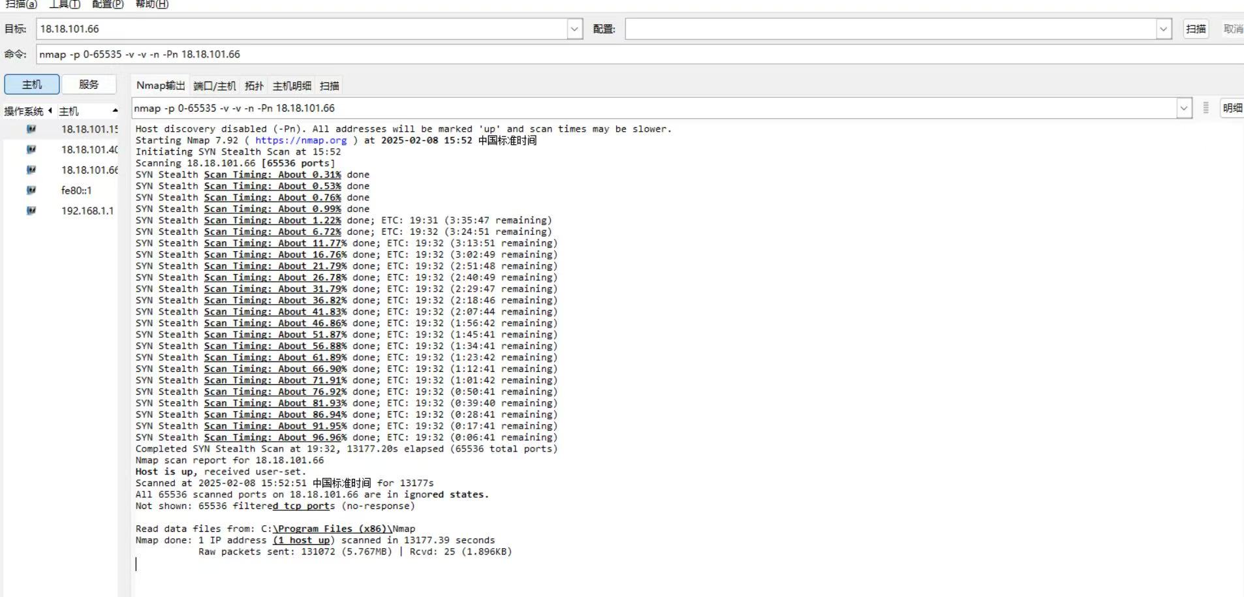Expand the 目标 target dropdown arrow
1244x597 pixels.
pos(574,29)
